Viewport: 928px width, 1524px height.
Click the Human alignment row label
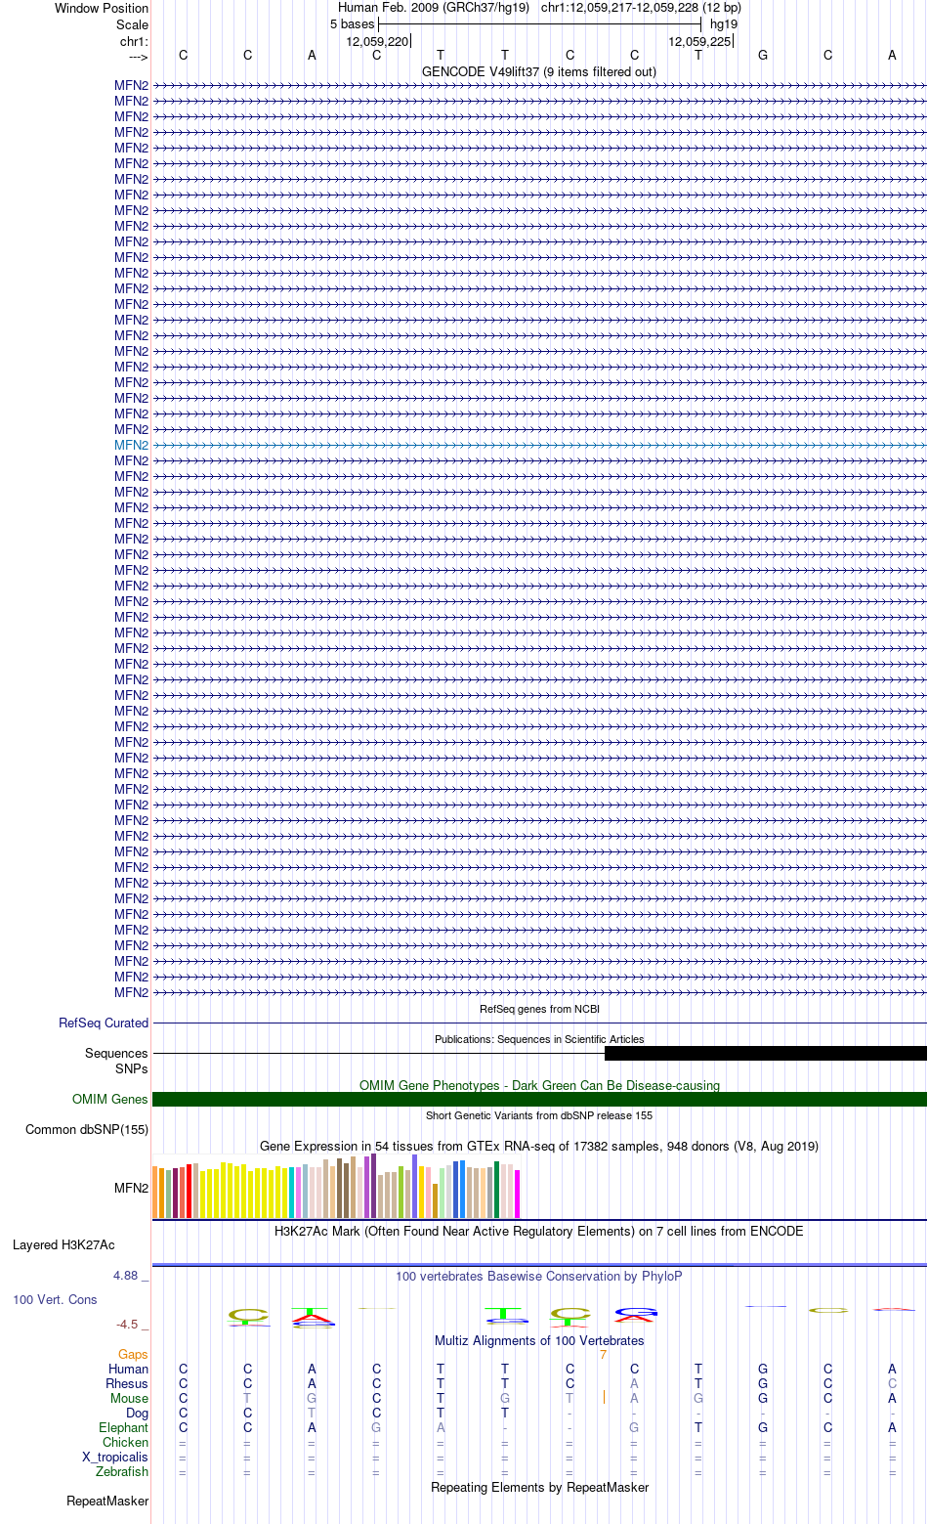point(129,1369)
